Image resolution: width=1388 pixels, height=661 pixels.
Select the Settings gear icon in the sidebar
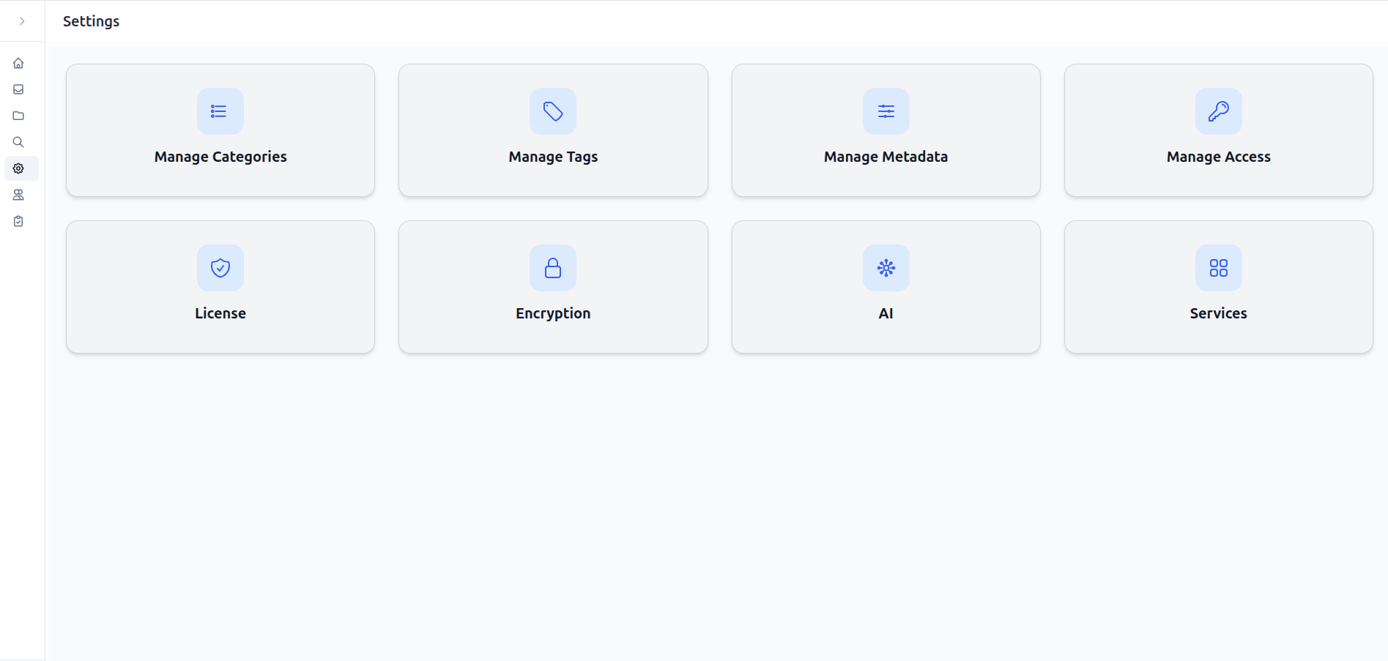[x=18, y=168]
